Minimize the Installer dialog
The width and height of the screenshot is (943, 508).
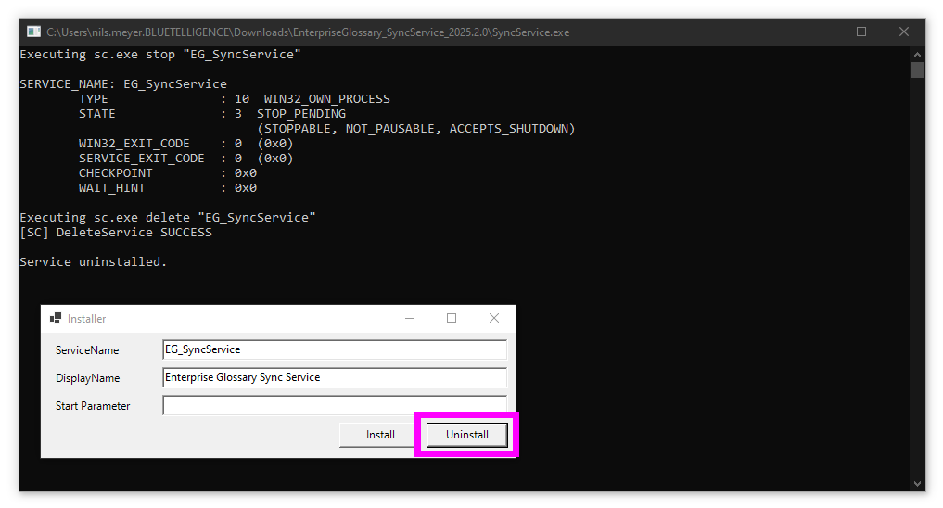[x=409, y=318]
